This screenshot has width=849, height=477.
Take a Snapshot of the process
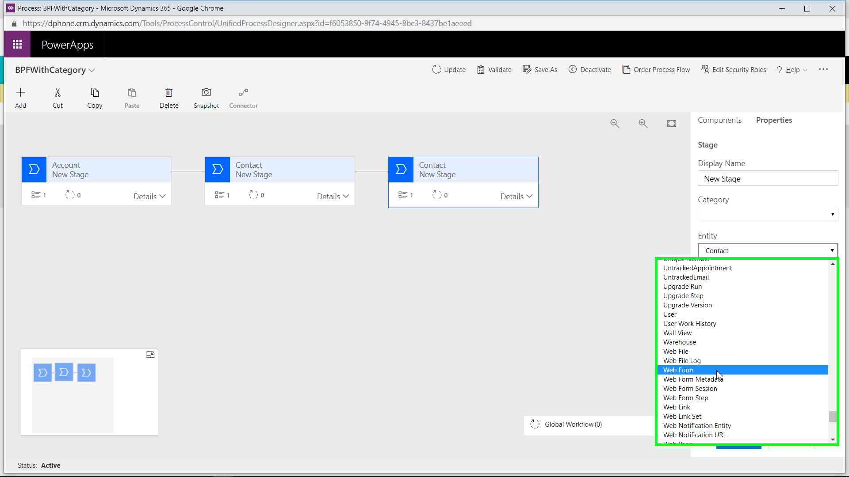[206, 93]
